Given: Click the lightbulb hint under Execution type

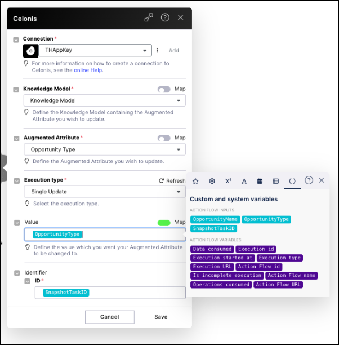Looking at the screenshot, I should [27, 203].
